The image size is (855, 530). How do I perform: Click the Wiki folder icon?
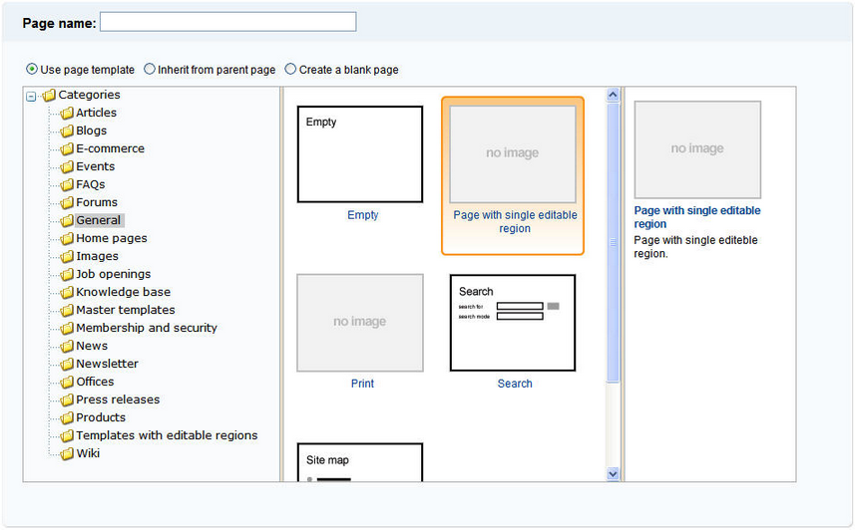coord(67,453)
